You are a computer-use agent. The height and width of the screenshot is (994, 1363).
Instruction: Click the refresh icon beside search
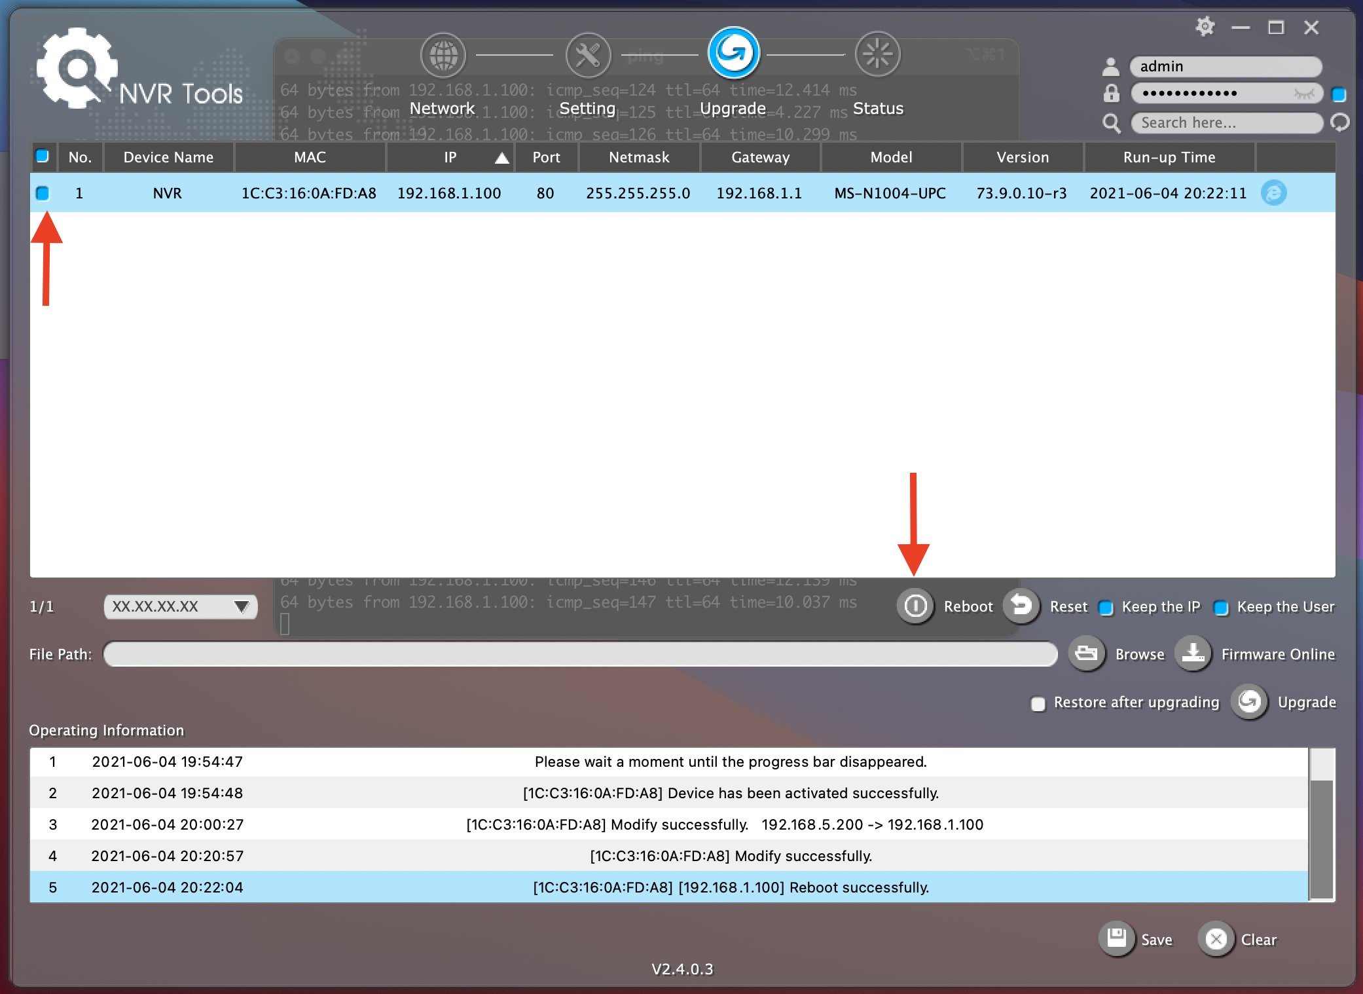(x=1340, y=122)
